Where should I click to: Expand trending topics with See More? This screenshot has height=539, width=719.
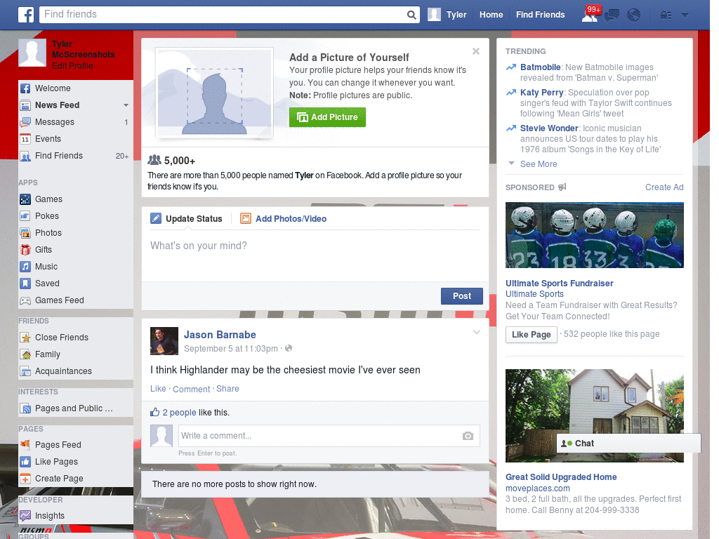click(x=539, y=164)
